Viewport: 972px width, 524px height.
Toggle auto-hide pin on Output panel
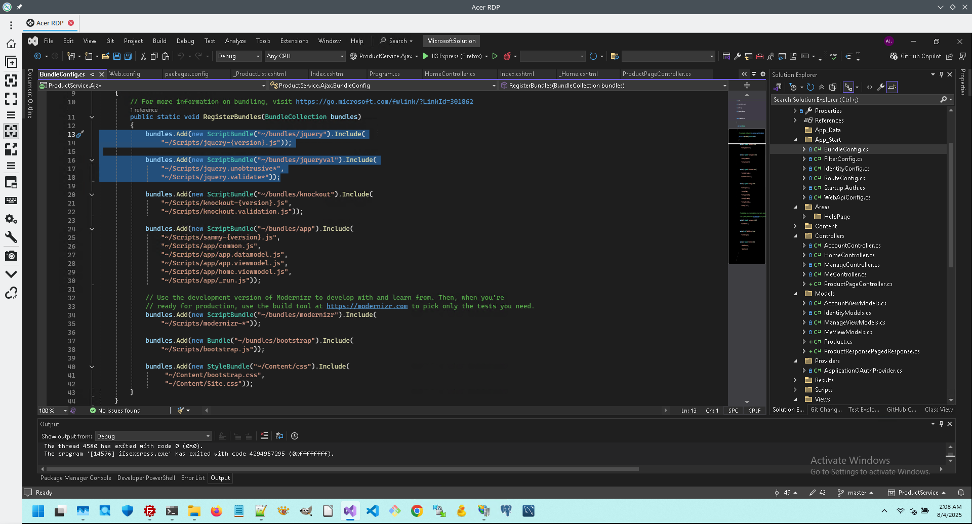point(941,424)
